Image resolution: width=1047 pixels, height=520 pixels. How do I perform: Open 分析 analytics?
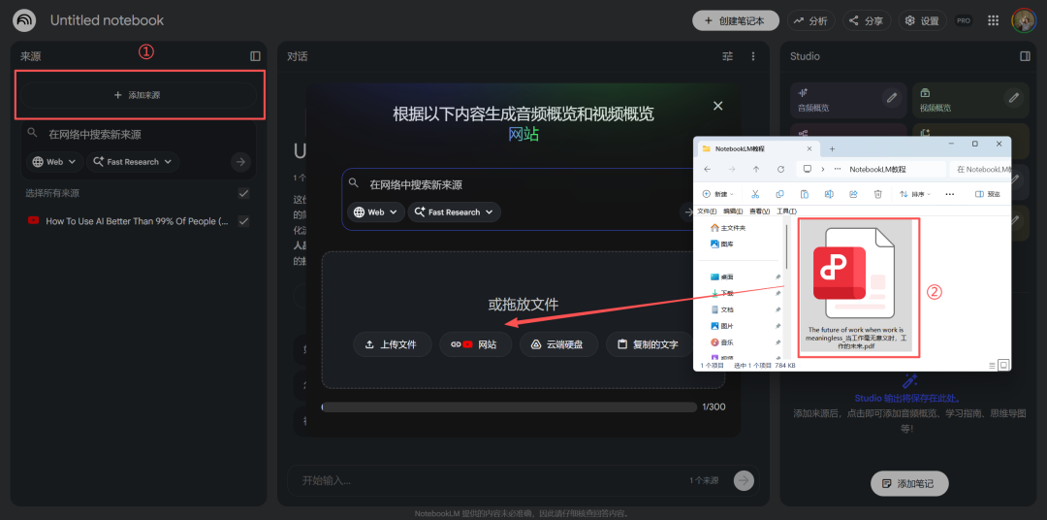(x=810, y=20)
